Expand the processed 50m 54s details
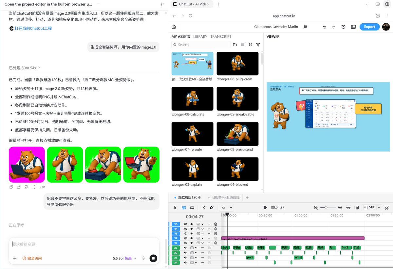 click(25, 68)
